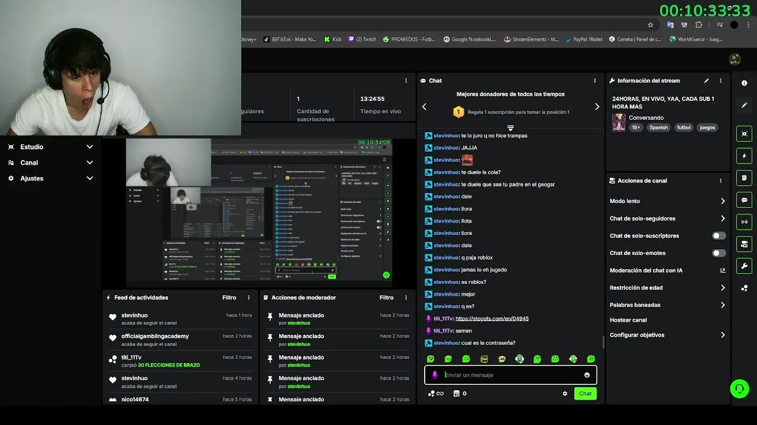Select the Spanish language tag

[658, 127]
